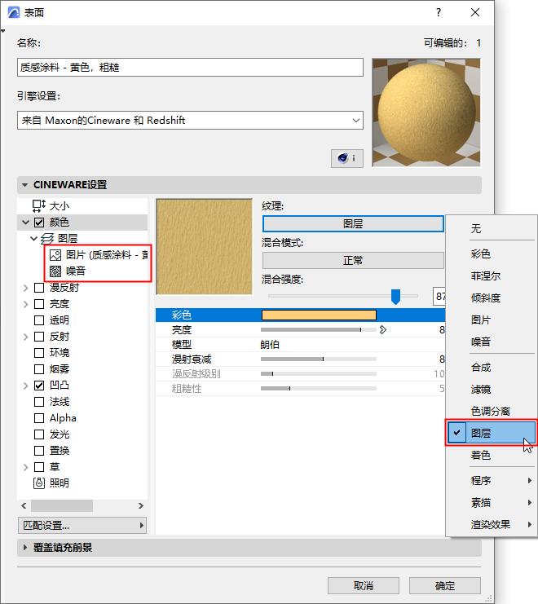
Task: Click the 漫射衰减 slider bar
Action: (x=319, y=359)
